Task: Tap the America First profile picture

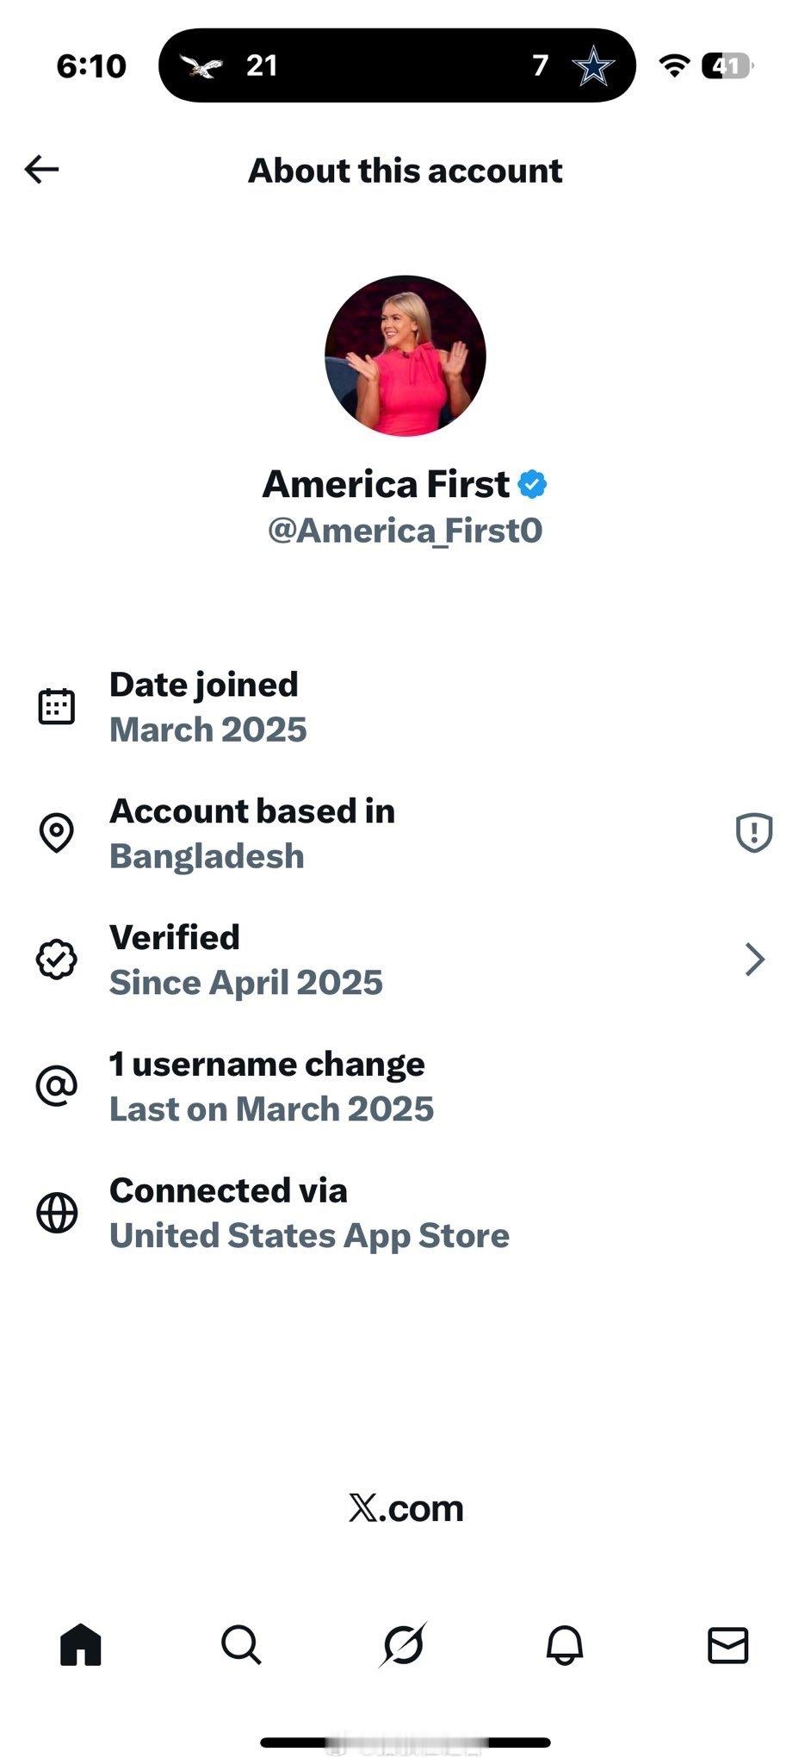Action: [405, 356]
